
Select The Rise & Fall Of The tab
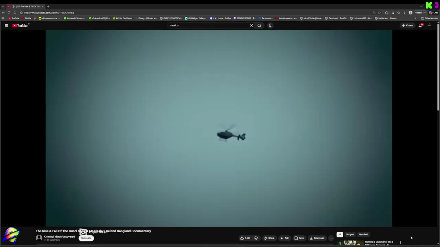[26, 7]
